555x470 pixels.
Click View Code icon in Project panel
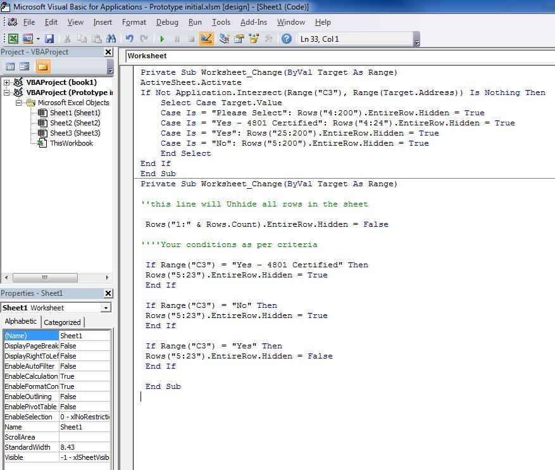pyautogui.click(x=10, y=67)
